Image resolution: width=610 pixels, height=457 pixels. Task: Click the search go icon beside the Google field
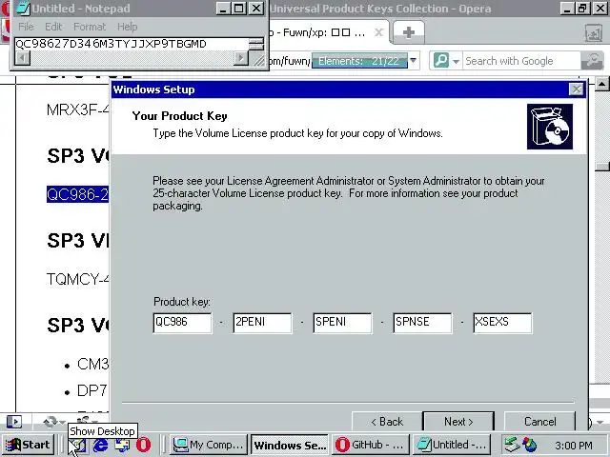click(592, 61)
